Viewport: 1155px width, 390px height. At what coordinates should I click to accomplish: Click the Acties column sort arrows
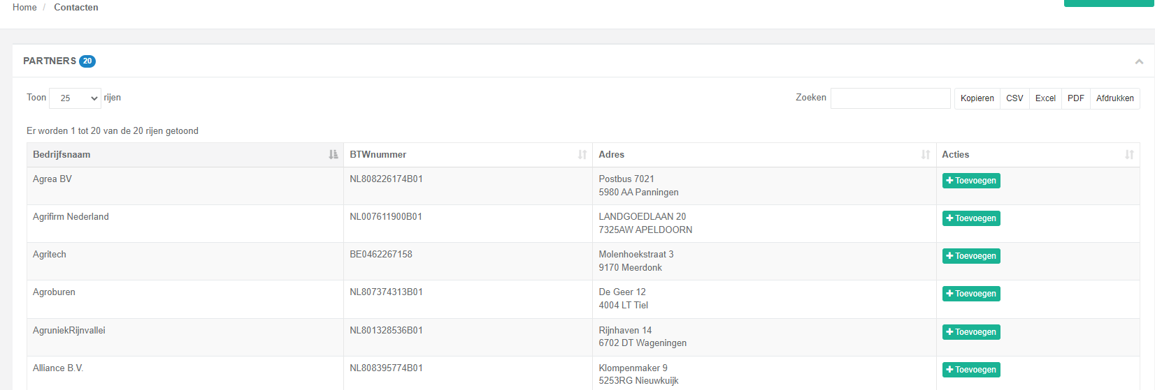(x=1129, y=155)
